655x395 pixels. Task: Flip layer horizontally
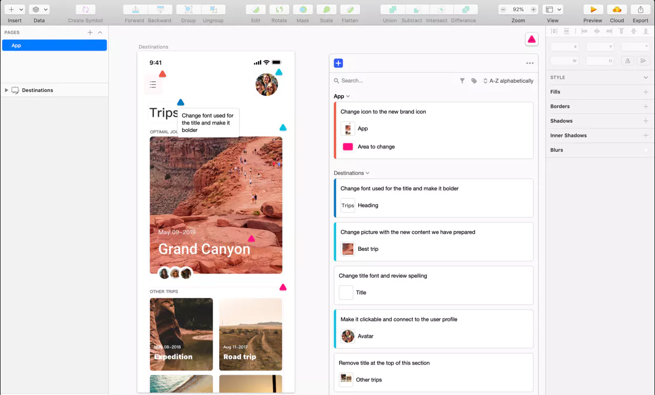tap(628, 61)
